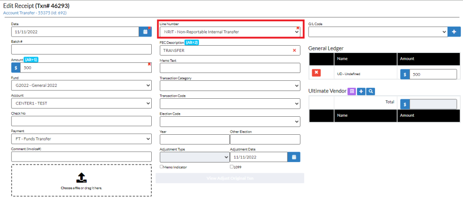
Task: Expand the Transaction Code dropdown
Action: (x=230, y=103)
